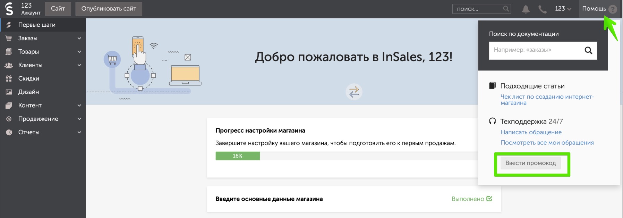Click the Ввести промокод button
Image resolution: width=623 pixels, height=218 pixels.
[530, 163]
